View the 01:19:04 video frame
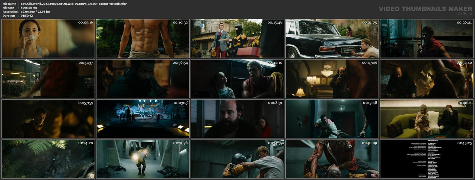Screen dimensions: 475x180 click(x=427, y=119)
